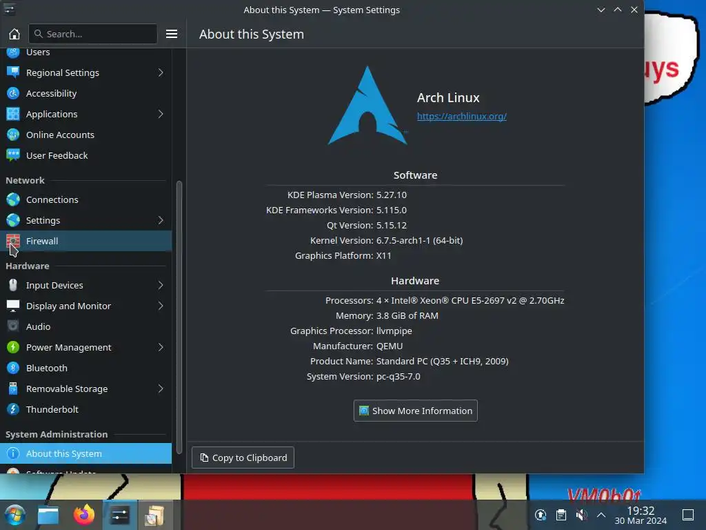Click the Bluetooth icon in sidebar

(x=13, y=369)
